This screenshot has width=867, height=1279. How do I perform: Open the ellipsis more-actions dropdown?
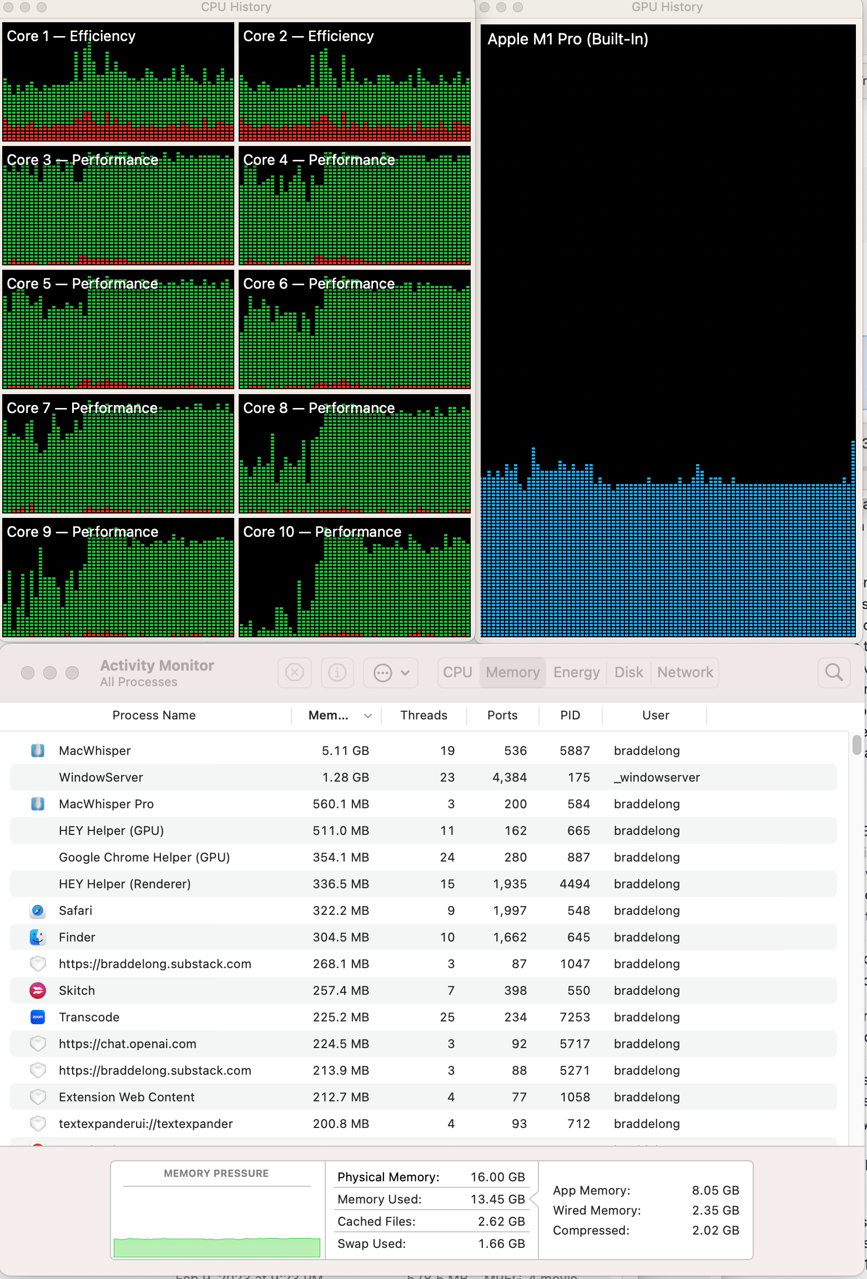click(x=391, y=673)
